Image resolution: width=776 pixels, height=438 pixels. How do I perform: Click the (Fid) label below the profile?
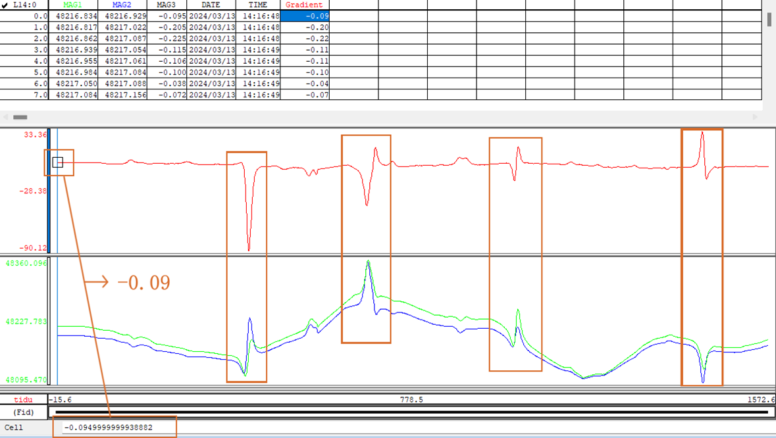24,412
